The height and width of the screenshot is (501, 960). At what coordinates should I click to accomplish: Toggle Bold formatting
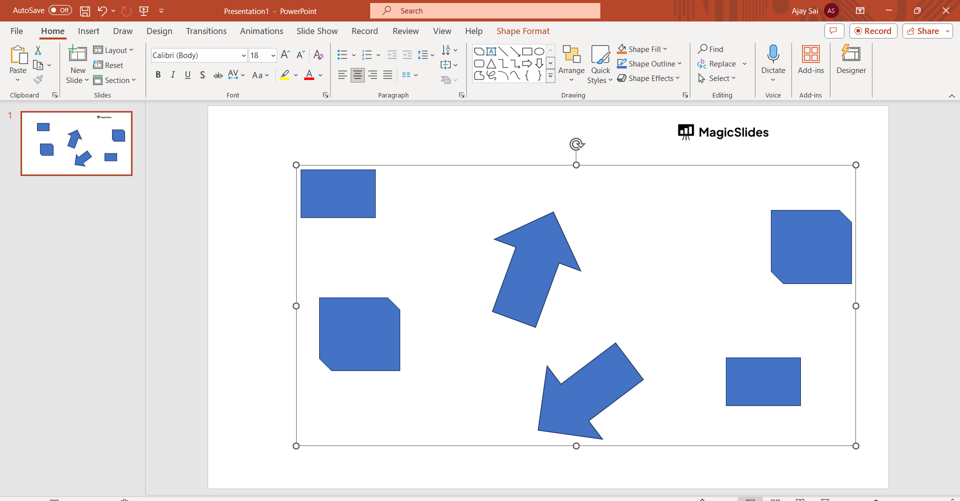tap(158, 75)
